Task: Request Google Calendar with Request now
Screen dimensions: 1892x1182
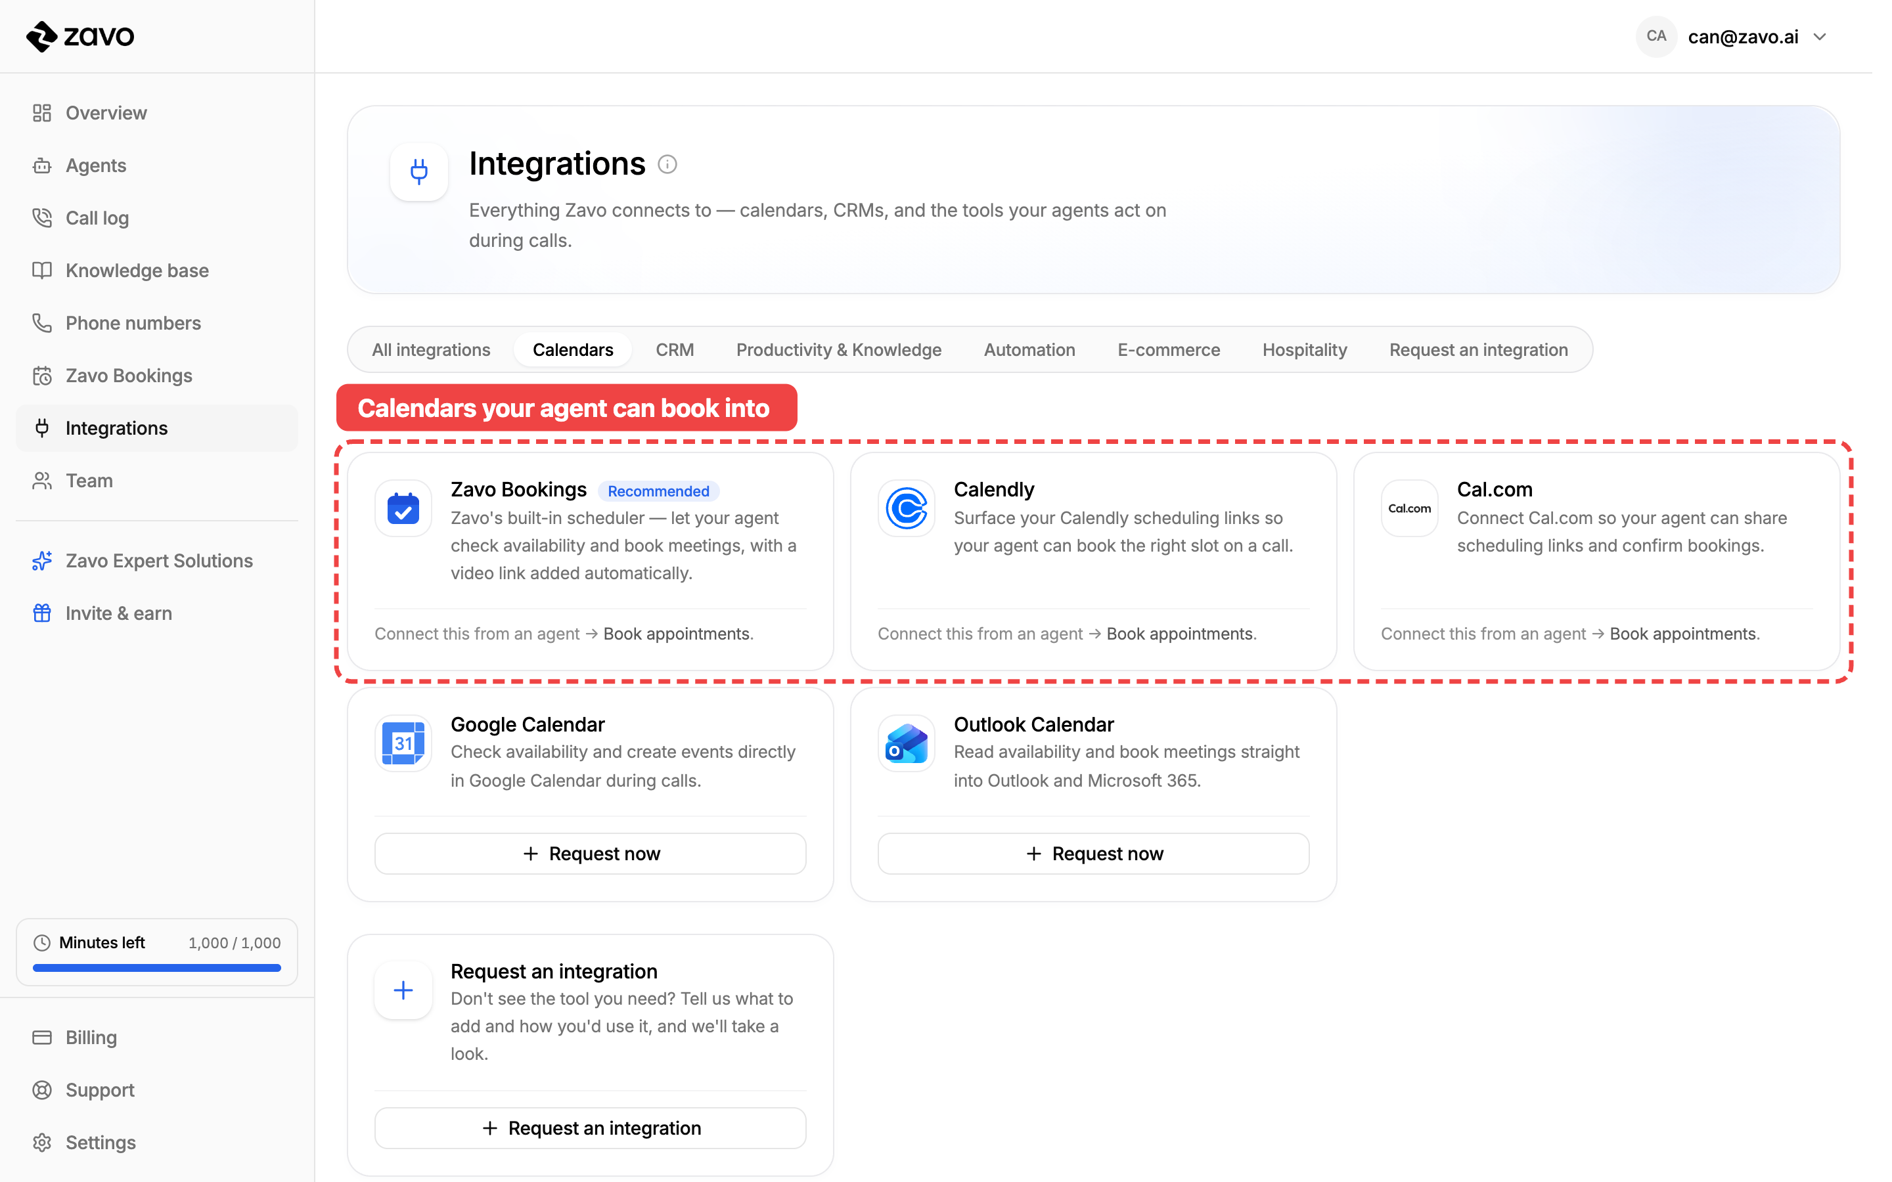Action: click(591, 854)
